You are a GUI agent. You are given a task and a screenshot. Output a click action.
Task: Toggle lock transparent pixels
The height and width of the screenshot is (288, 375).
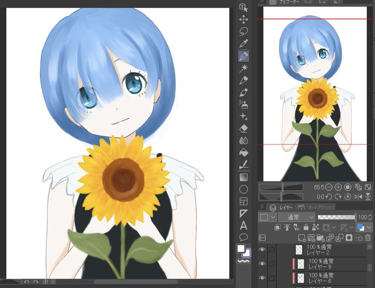(x=315, y=227)
